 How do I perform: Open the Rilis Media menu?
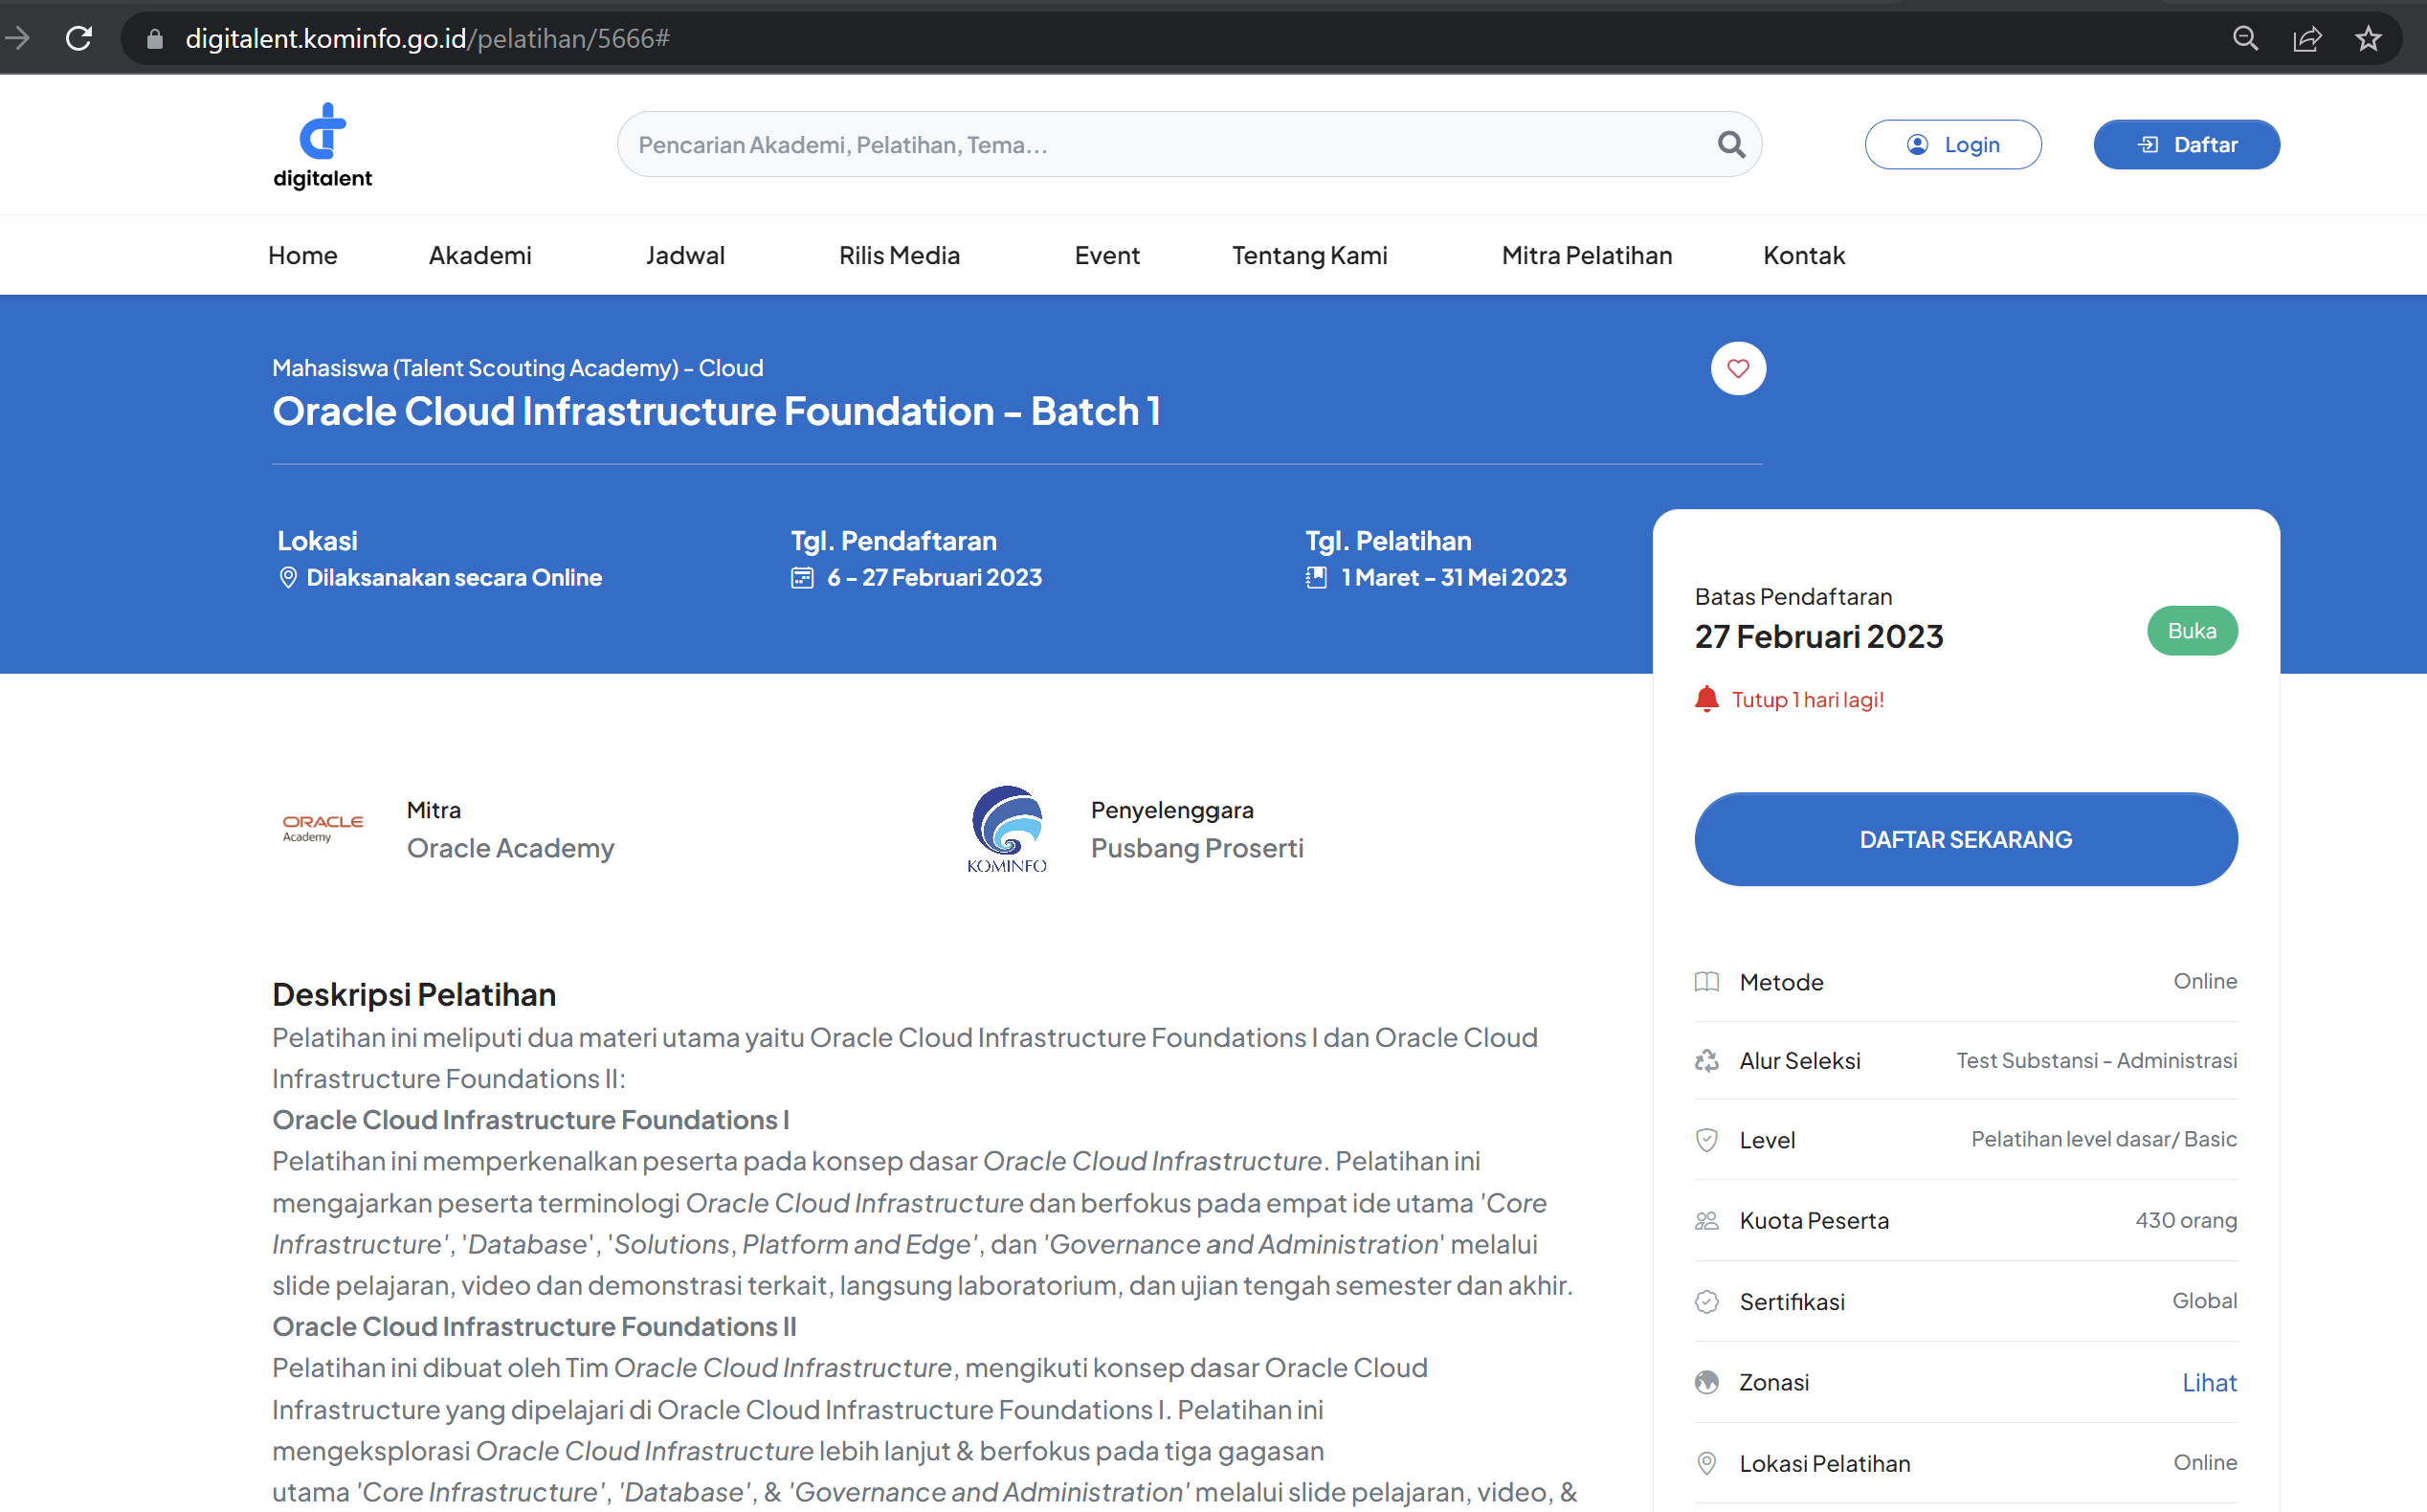click(899, 255)
